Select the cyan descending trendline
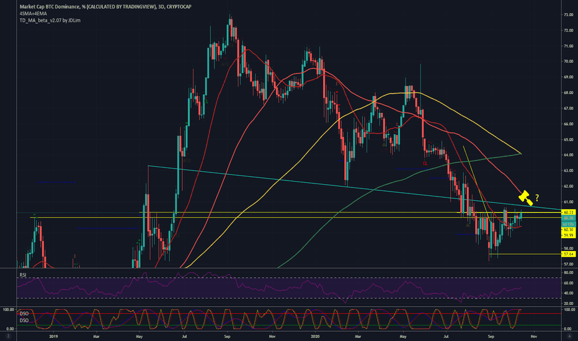 point(354,187)
